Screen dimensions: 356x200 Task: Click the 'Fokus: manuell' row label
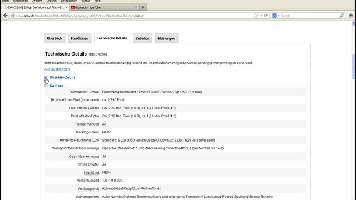(87, 124)
